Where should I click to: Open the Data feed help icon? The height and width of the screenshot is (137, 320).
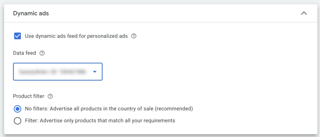(x=42, y=53)
